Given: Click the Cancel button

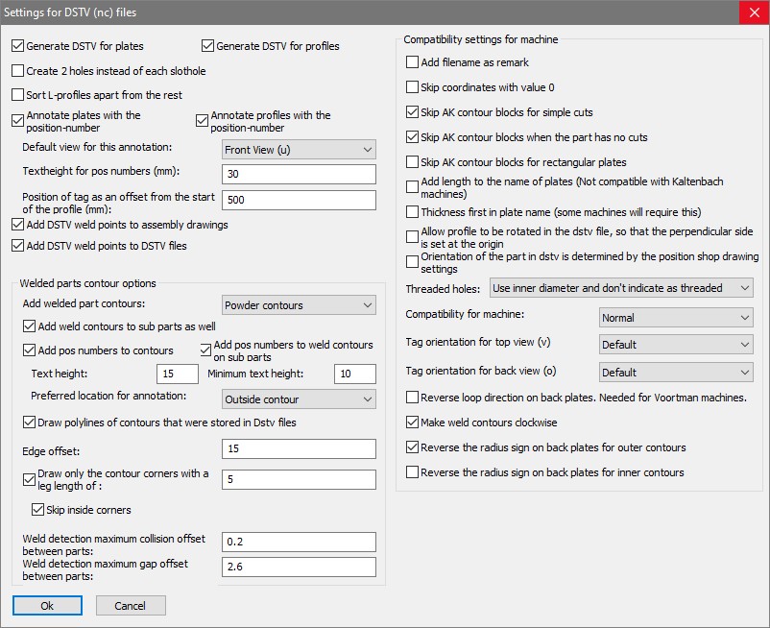Looking at the screenshot, I should pyautogui.click(x=131, y=605).
